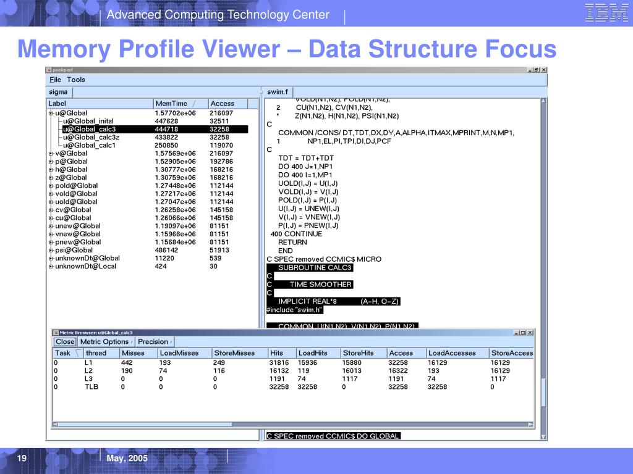Select the sigma tab
Screen dimensions: 633x474
tap(59, 92)
